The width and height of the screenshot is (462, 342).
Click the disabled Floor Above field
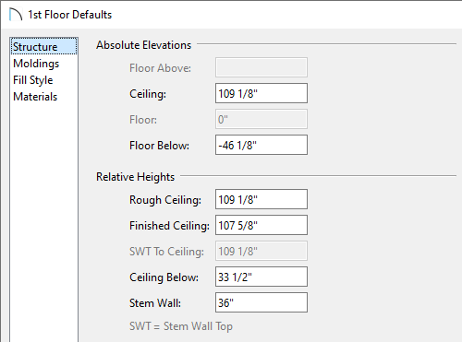pyautogui.click(x=261, y=67)
